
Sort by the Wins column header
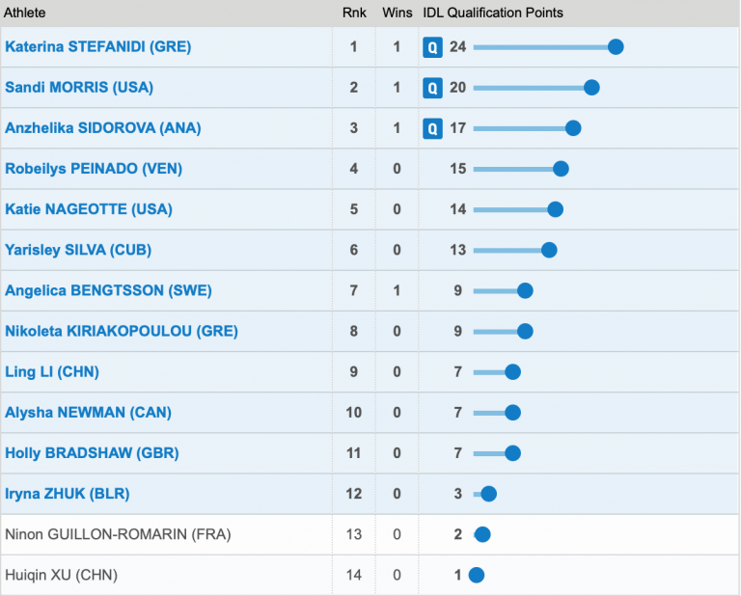click(x=397, y=13)
